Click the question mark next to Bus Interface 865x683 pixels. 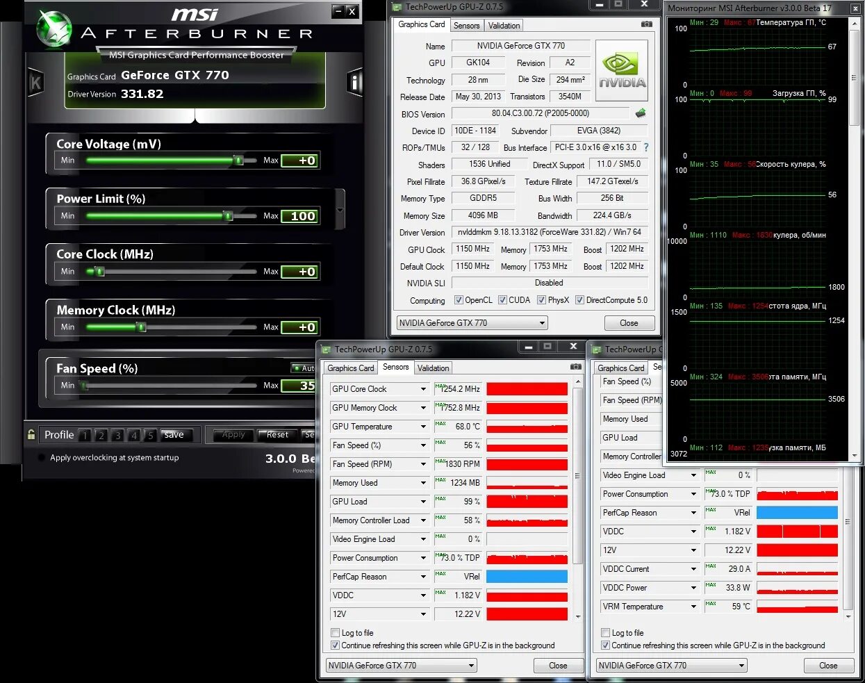(x=646, y=147)
